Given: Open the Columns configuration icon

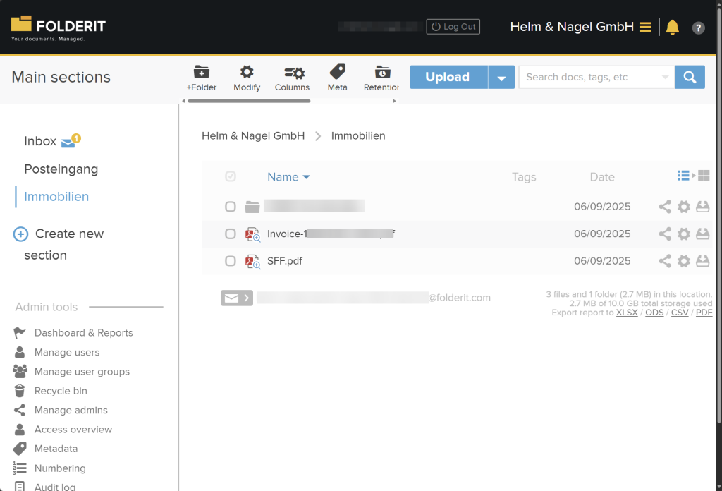Looking at the screenshot, I should coord(292,73).
